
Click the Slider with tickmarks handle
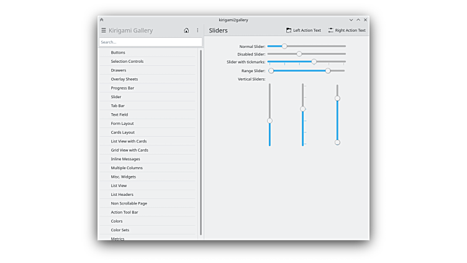[314, 62]
